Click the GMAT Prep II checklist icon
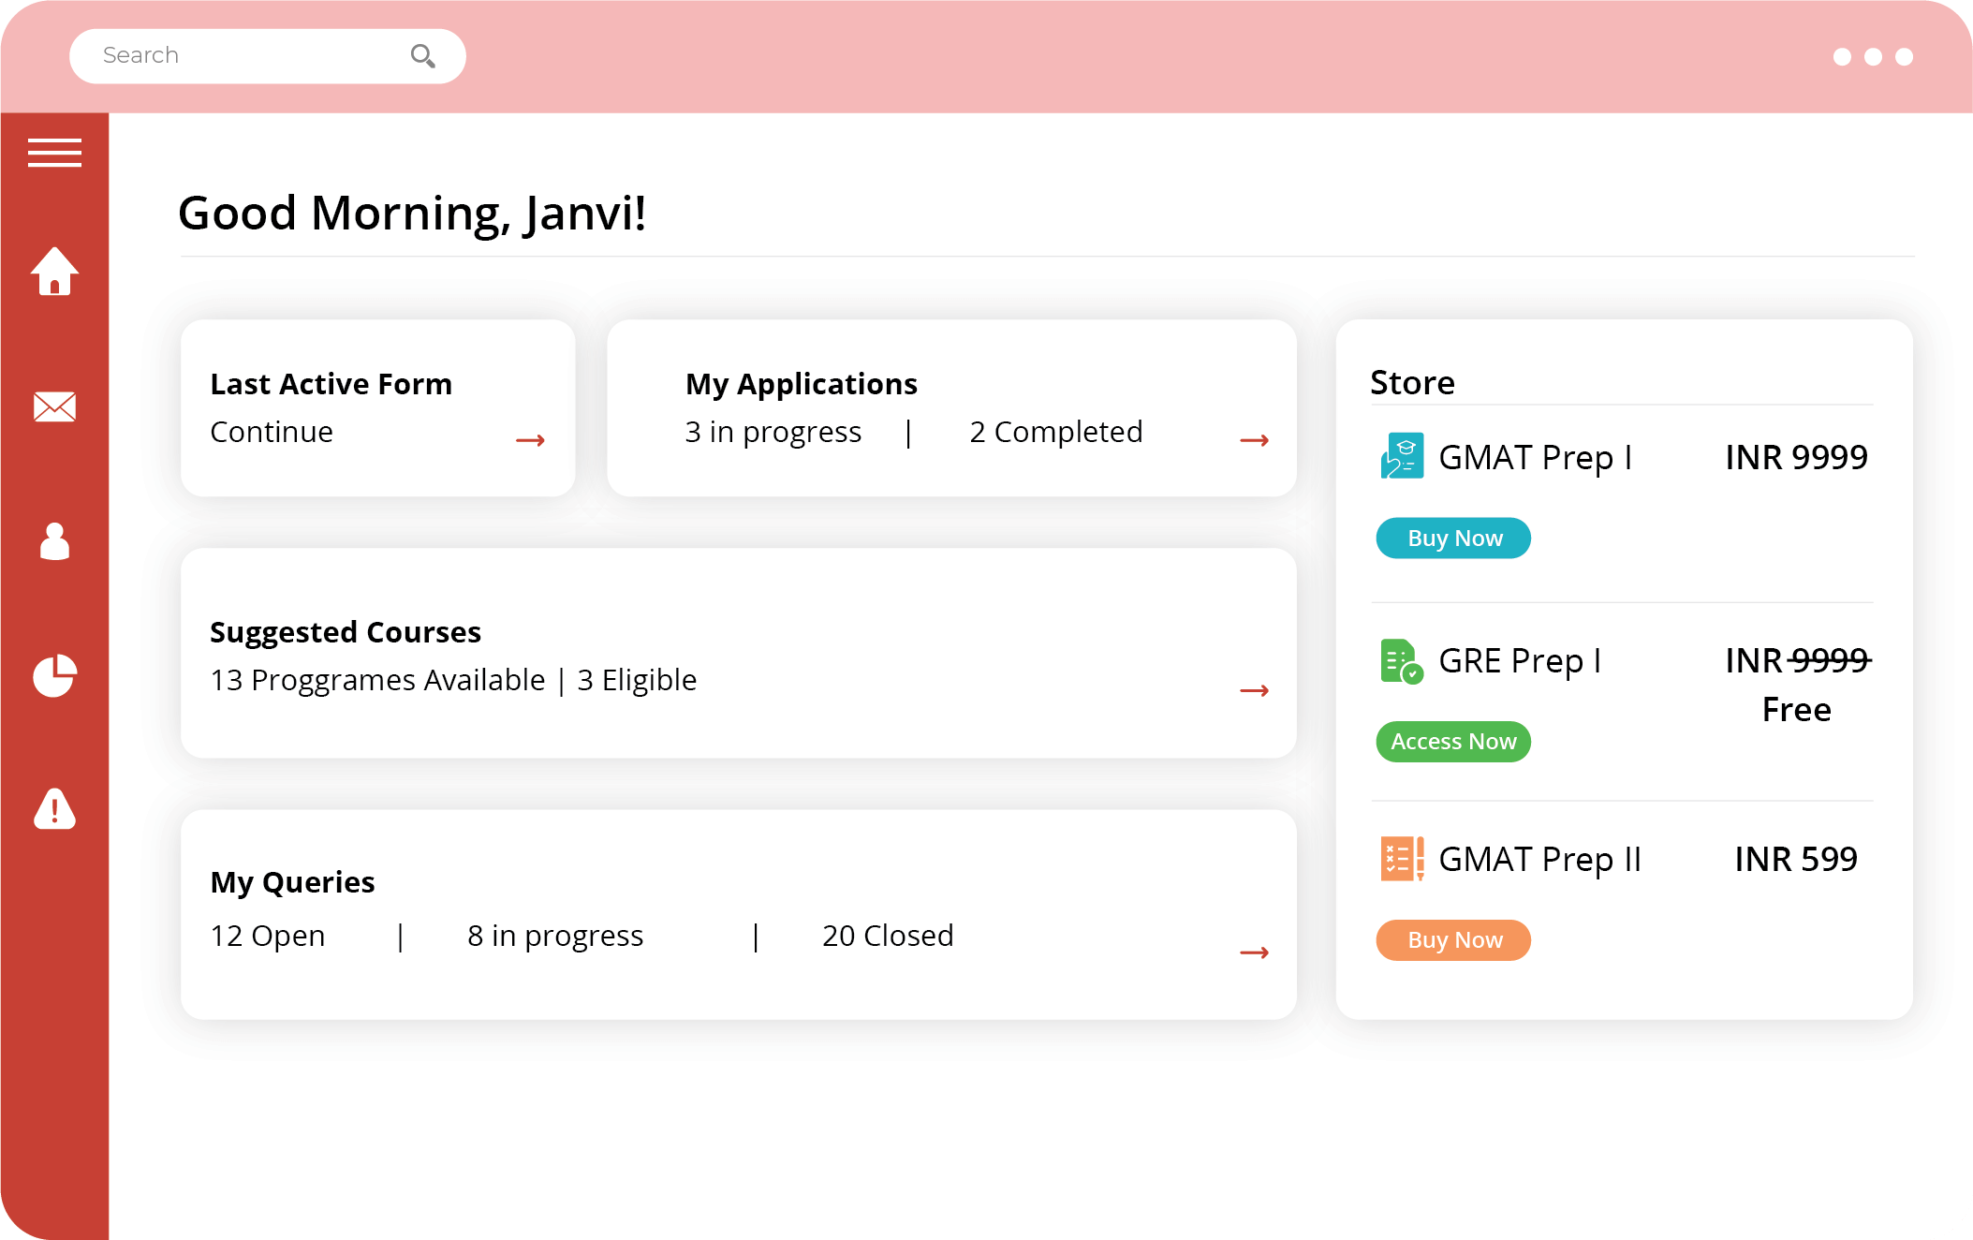Image resolution: width=1973 pixels, height=1240 pixels. coord(1402,858)
